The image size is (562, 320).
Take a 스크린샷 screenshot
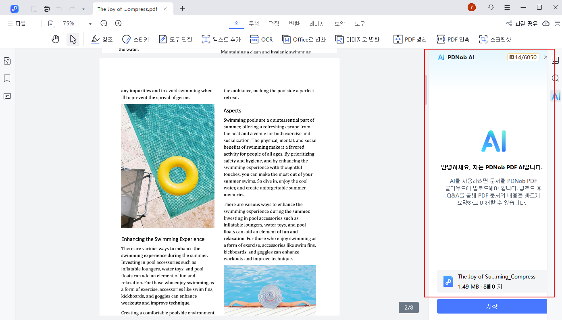[495, 39]
